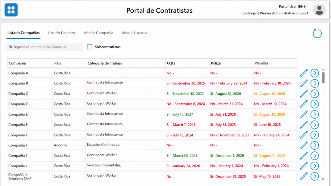This screenshot has width=331, height=186.
Task: Open Compañía H details arrow
Action: click(314, 145)
